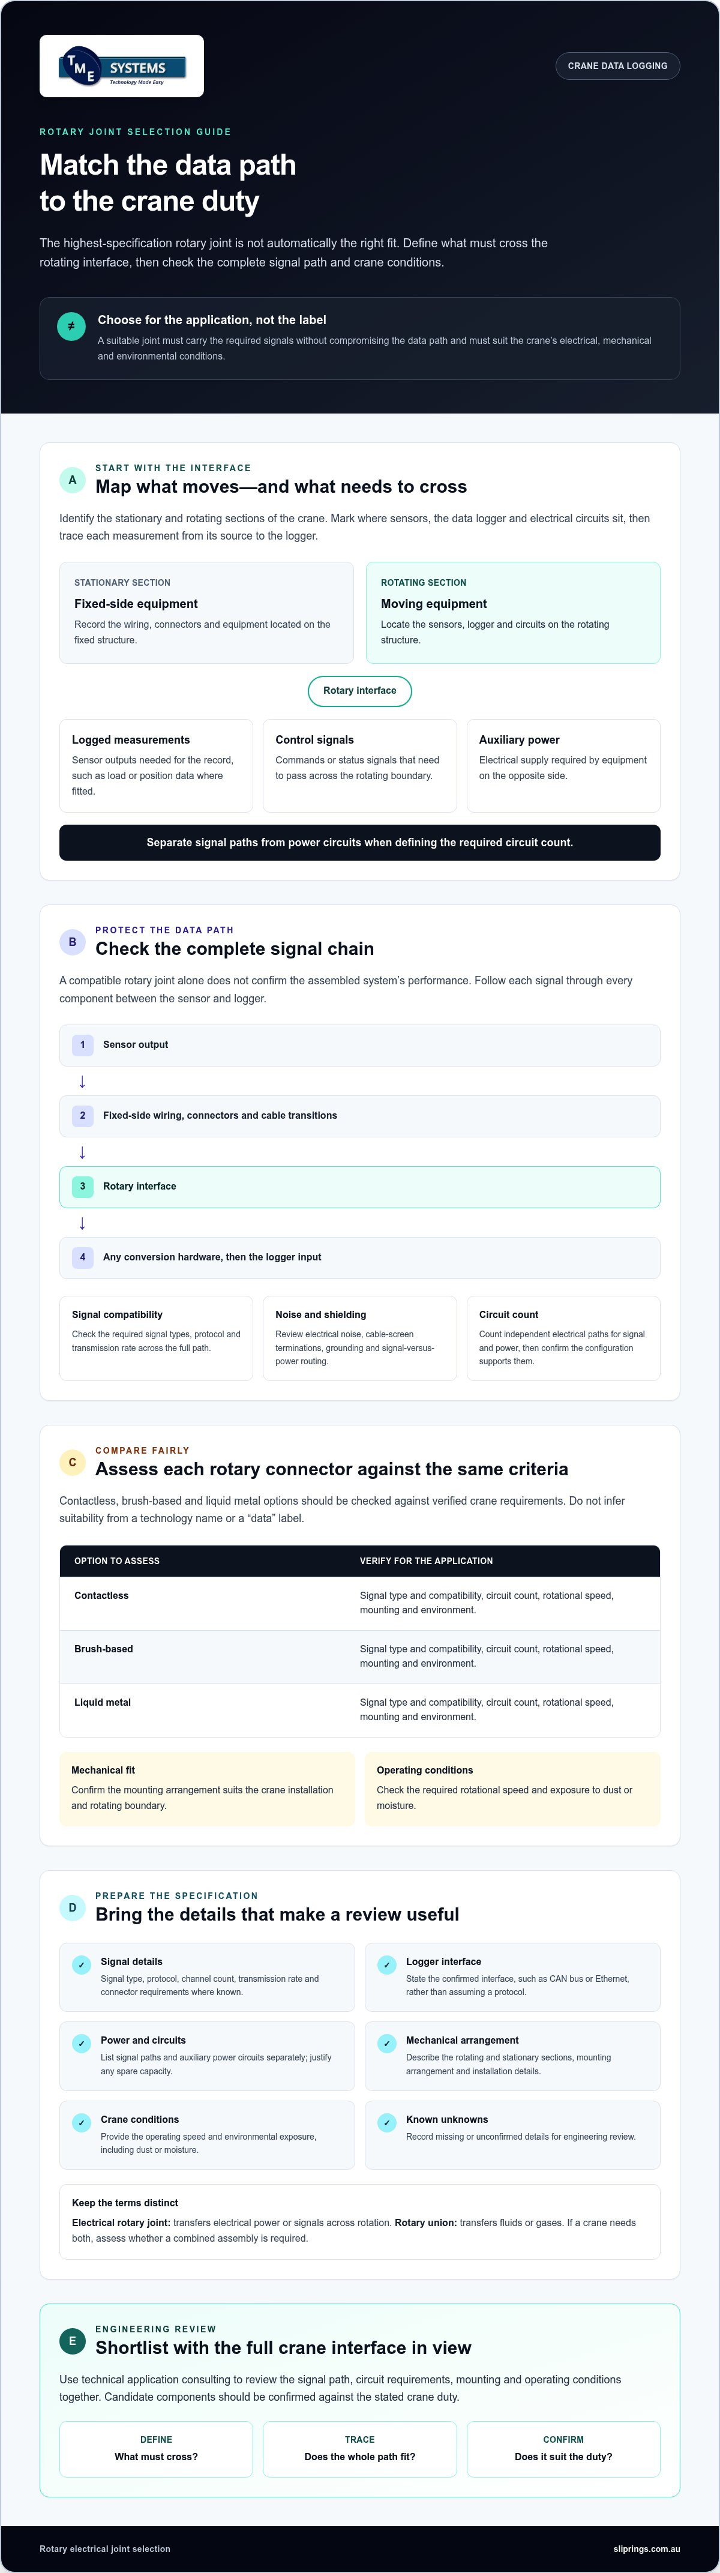This screenshot has height=2573, width=720.
Task: Click the yellow section C badge
Action: coord(72,1462)
